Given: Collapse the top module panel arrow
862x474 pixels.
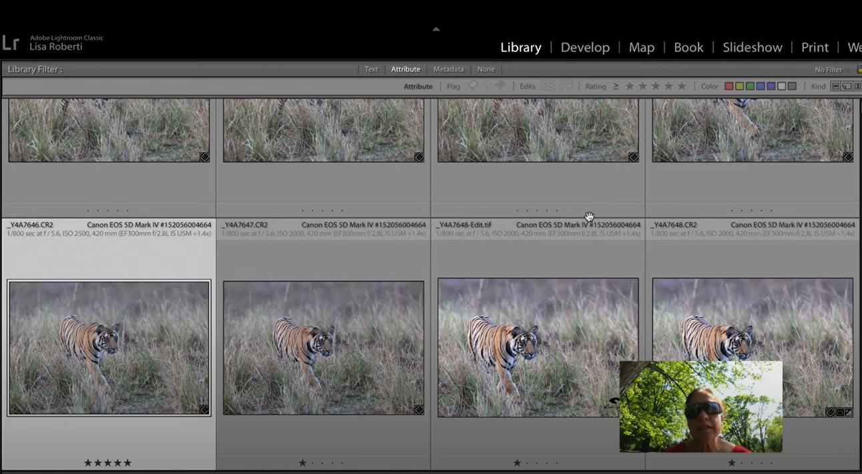Looking at the screenshot, I should pos(436,29).
